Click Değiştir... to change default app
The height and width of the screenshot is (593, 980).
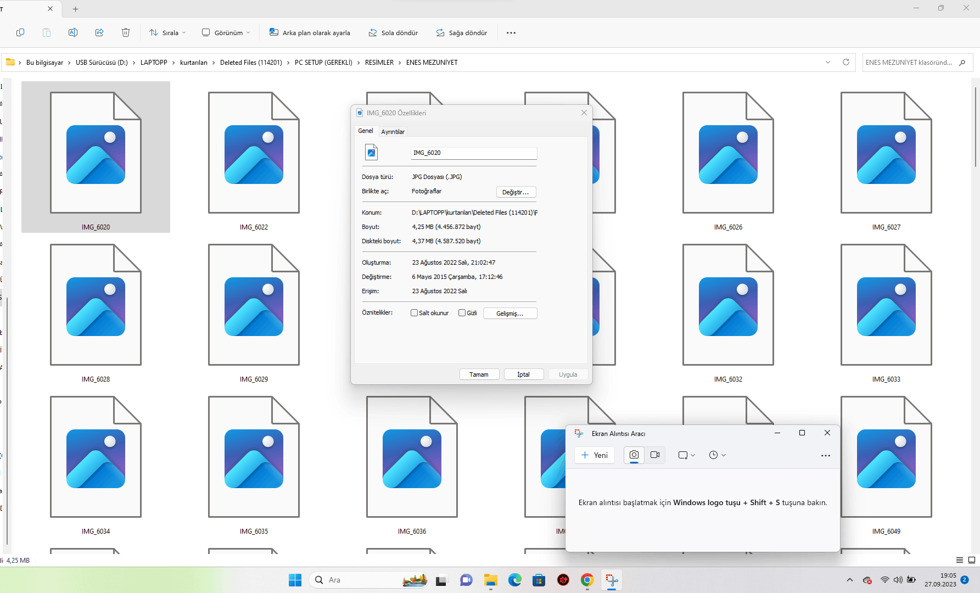(516, 192)
